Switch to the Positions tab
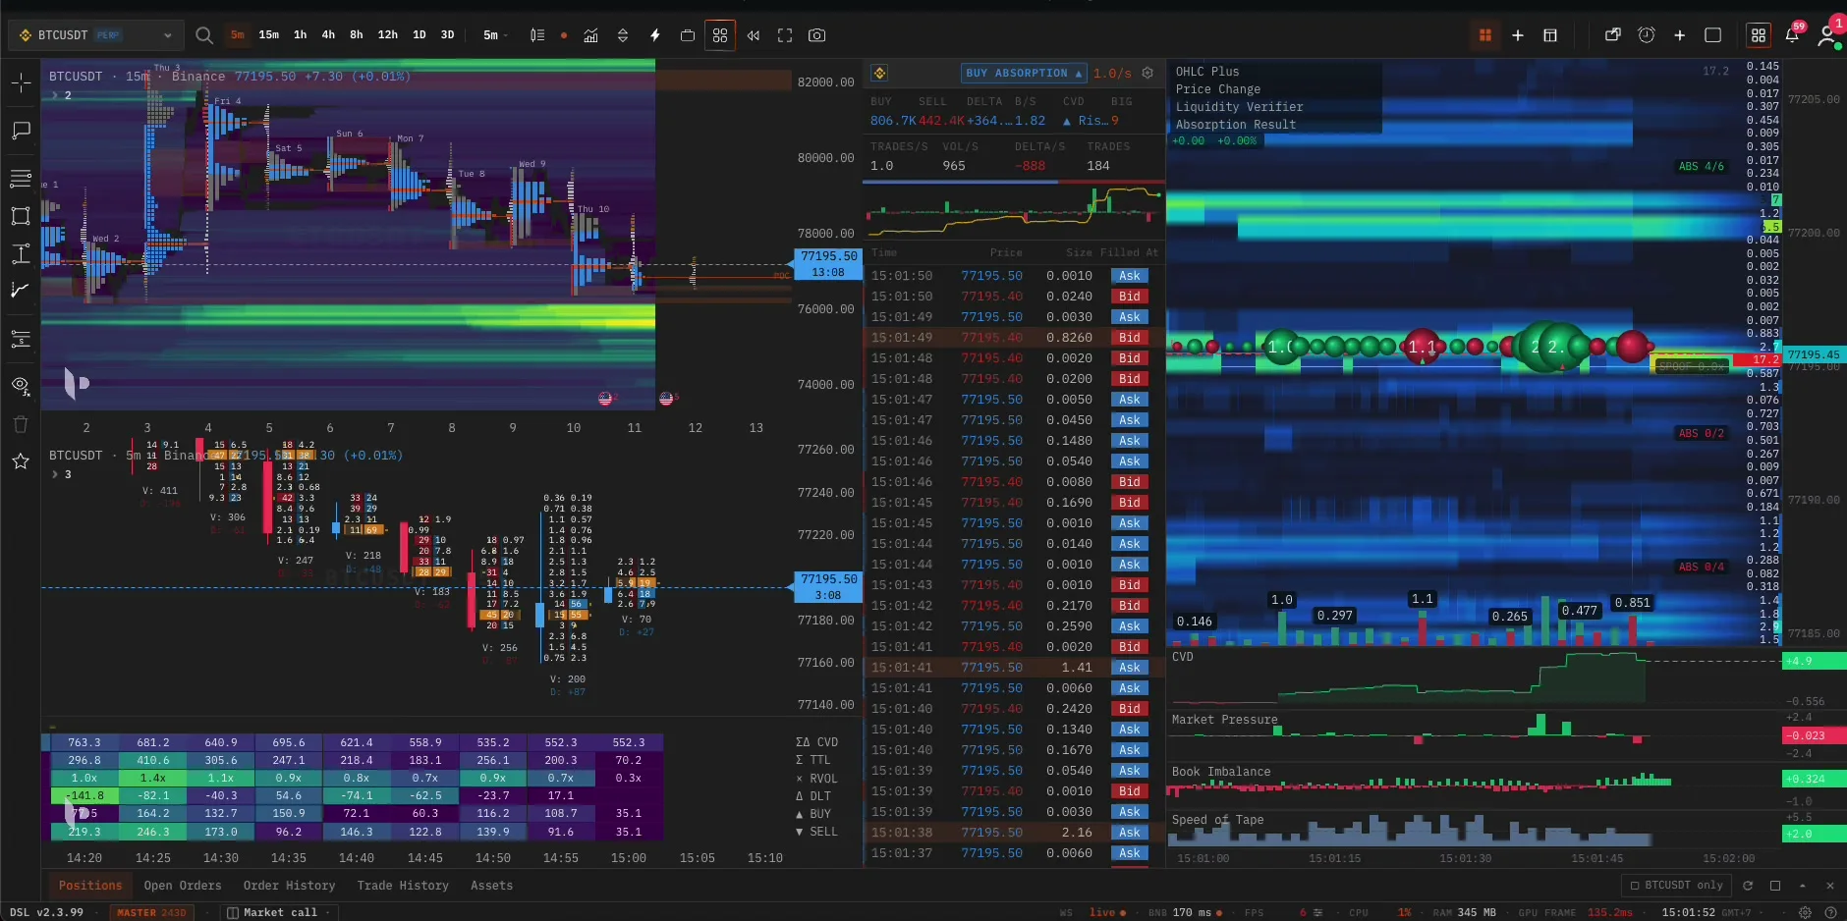Viewport: 1847px width, 921px height. coord(90,886)
